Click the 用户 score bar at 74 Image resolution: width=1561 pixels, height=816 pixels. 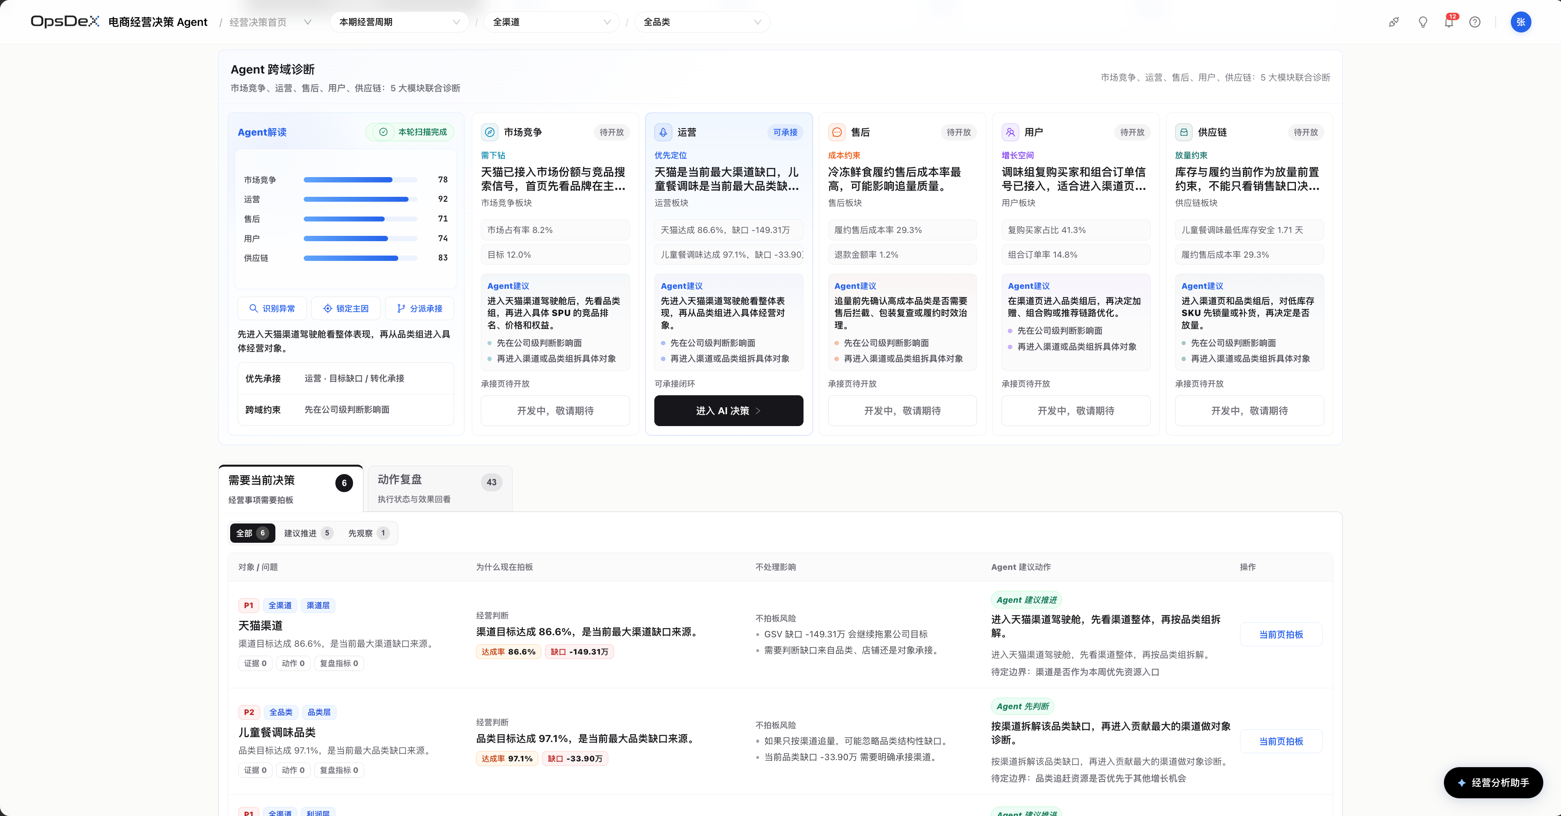(360, 239)
